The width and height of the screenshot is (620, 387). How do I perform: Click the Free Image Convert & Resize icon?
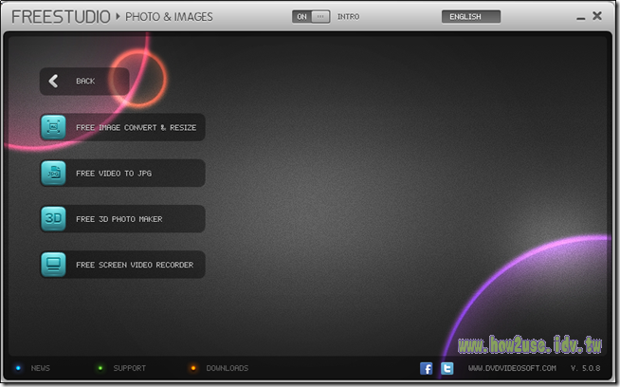tap(53, 127)
